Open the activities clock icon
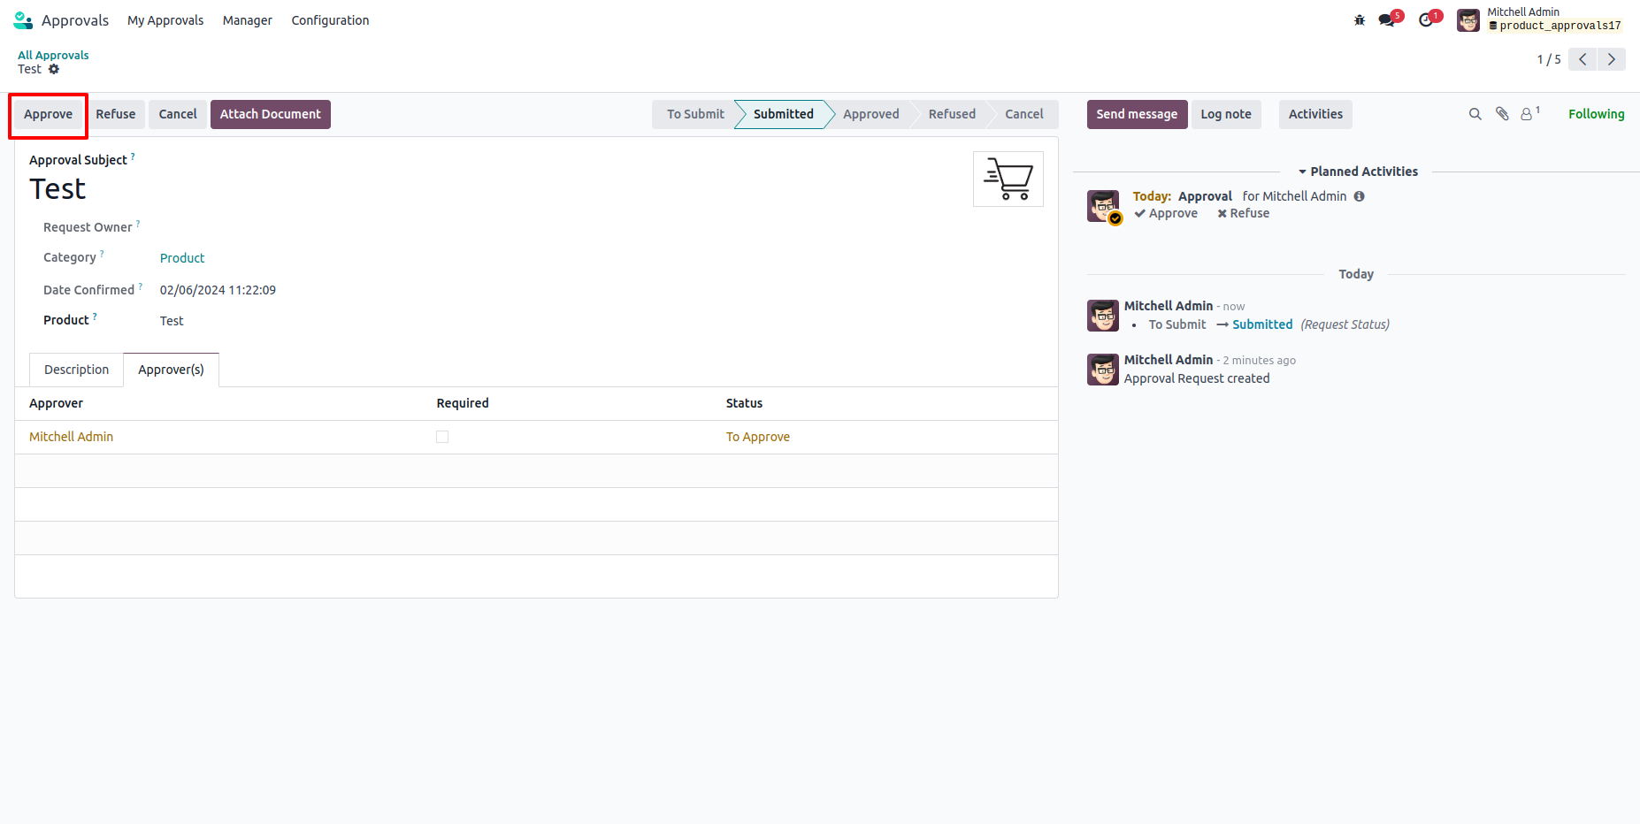 (1426, 20)
